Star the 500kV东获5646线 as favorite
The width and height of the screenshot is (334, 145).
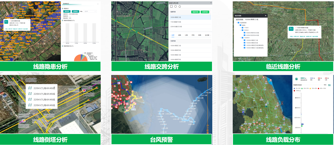[x=296, y=28]
